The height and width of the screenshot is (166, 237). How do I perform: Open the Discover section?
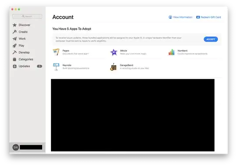coord(24,25)
